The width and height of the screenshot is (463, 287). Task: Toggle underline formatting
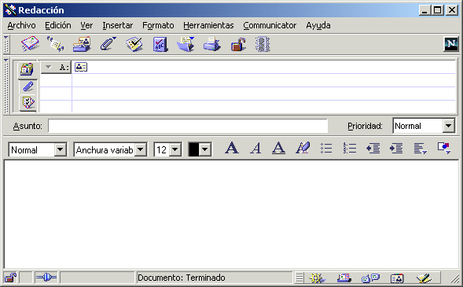[279, 148]
